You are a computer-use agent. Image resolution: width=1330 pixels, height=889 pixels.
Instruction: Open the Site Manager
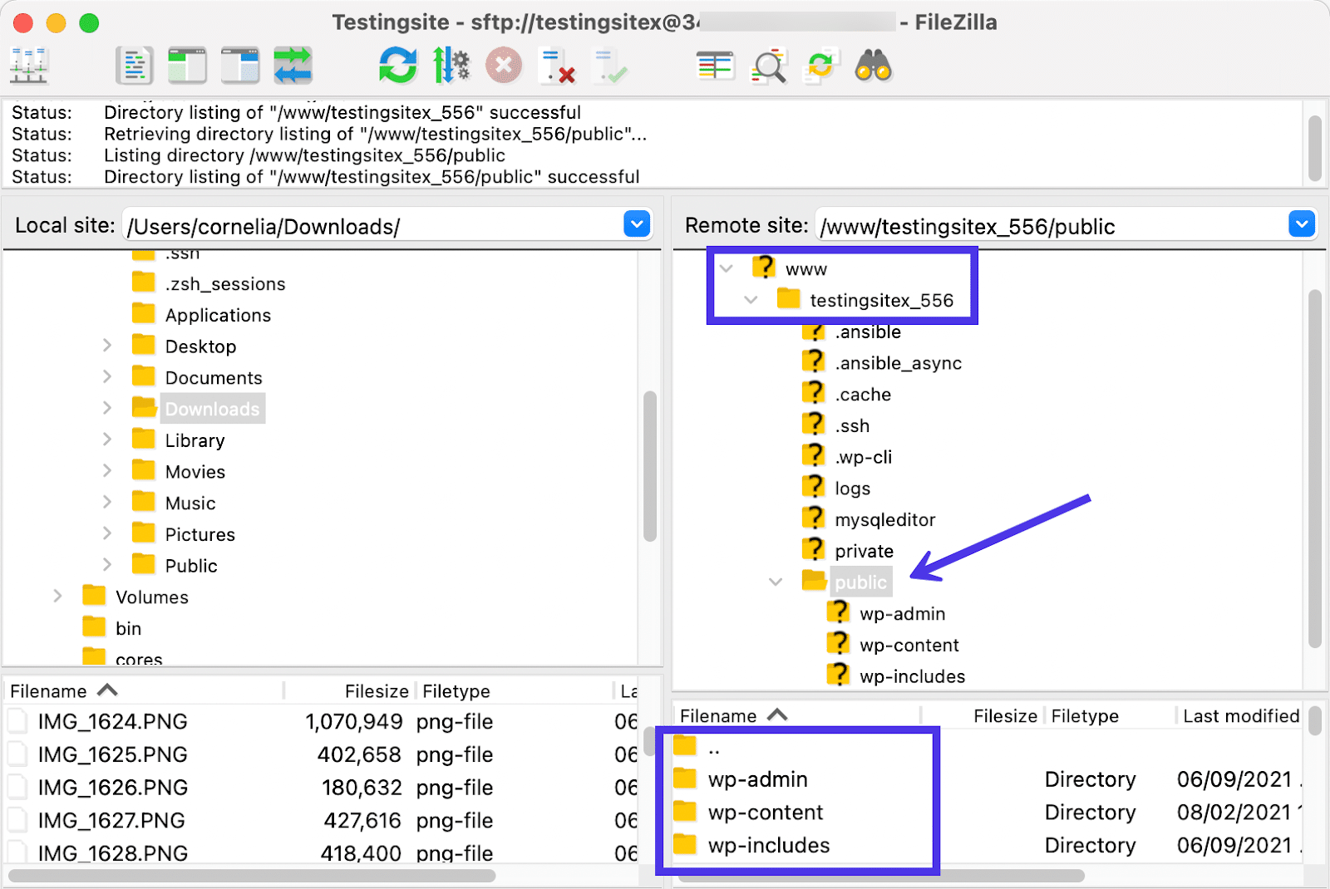coord(28,65)
